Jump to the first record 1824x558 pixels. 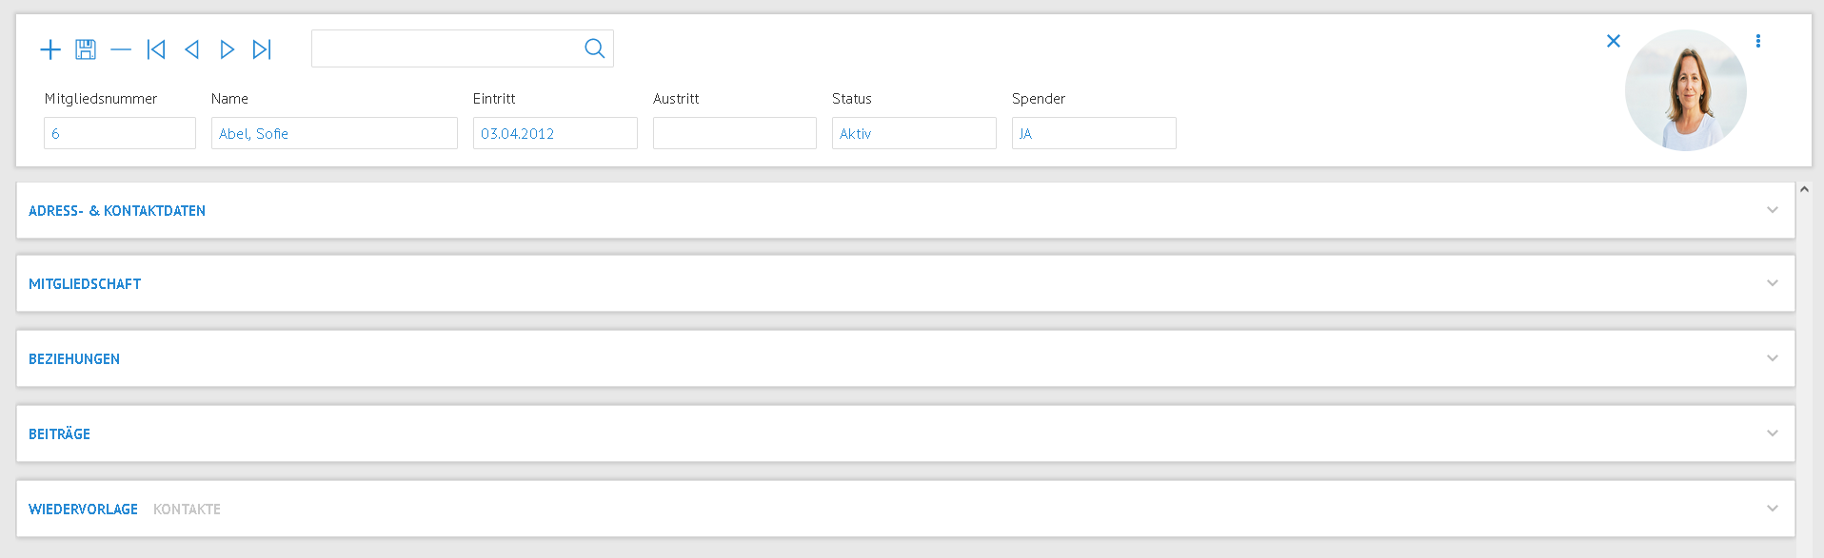pos(156,49)
